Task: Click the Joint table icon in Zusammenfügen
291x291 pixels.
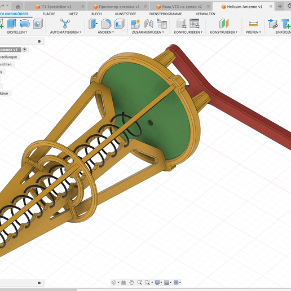Action: (162, 24)
